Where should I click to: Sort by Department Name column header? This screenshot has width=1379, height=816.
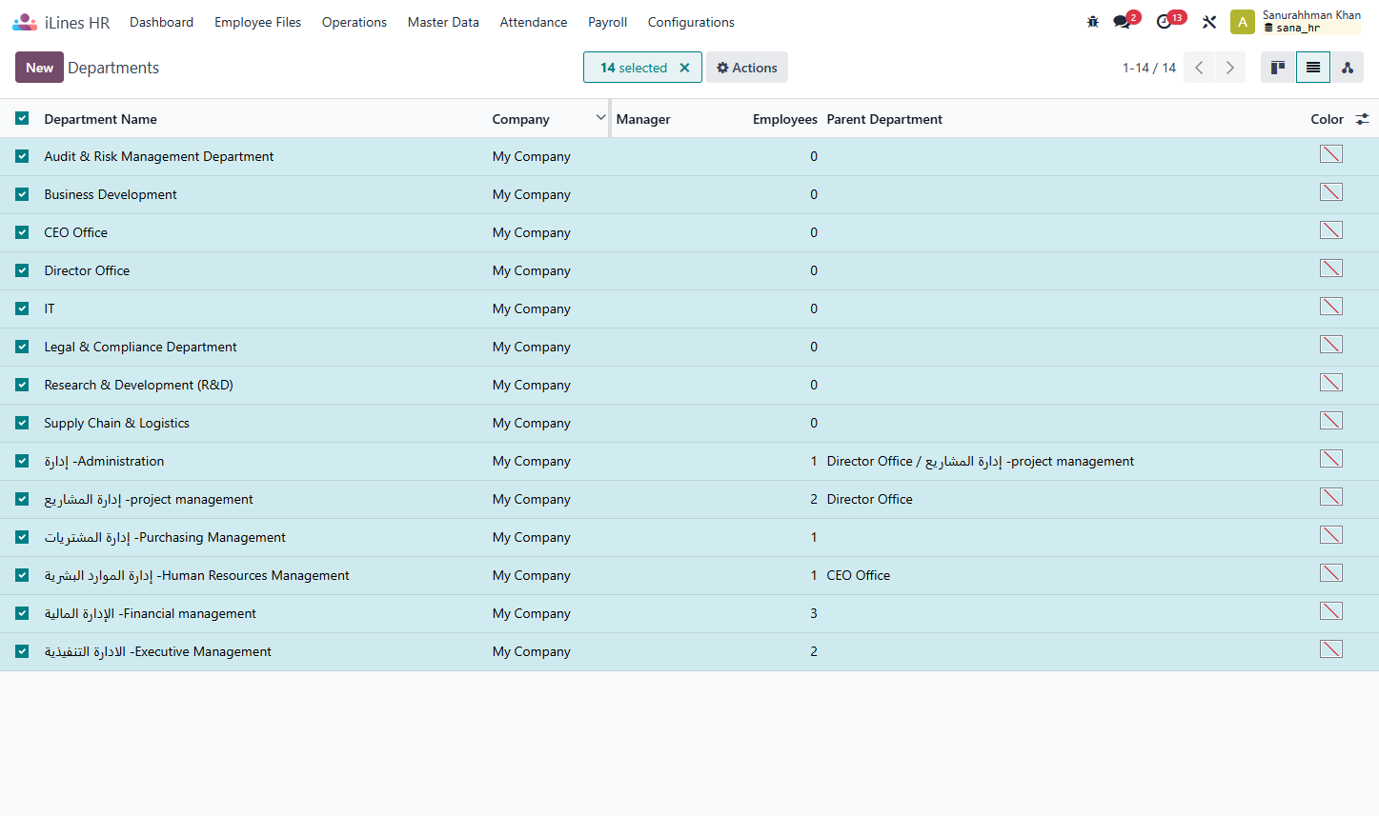[100, 119]
